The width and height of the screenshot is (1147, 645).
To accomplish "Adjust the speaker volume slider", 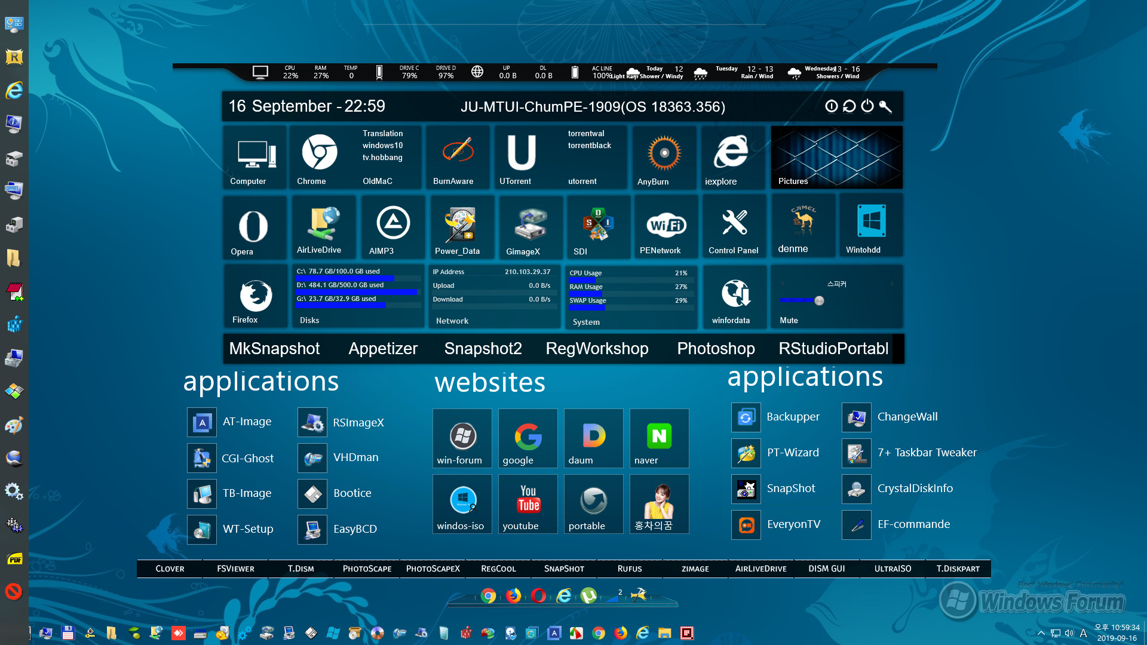I will 819,300.
